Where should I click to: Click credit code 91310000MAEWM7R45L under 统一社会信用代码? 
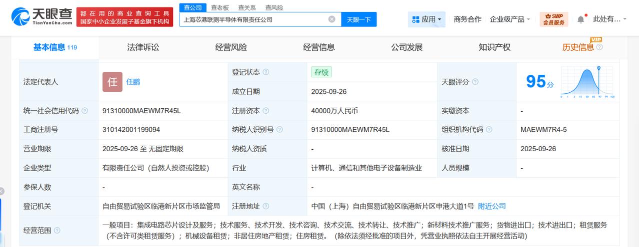(141, 111)
